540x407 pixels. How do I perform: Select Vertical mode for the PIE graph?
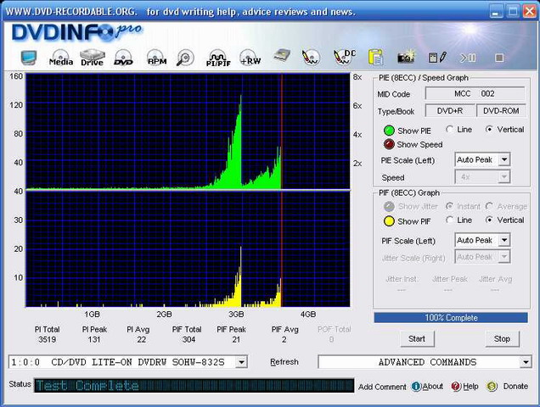click(x=489, y=130)
